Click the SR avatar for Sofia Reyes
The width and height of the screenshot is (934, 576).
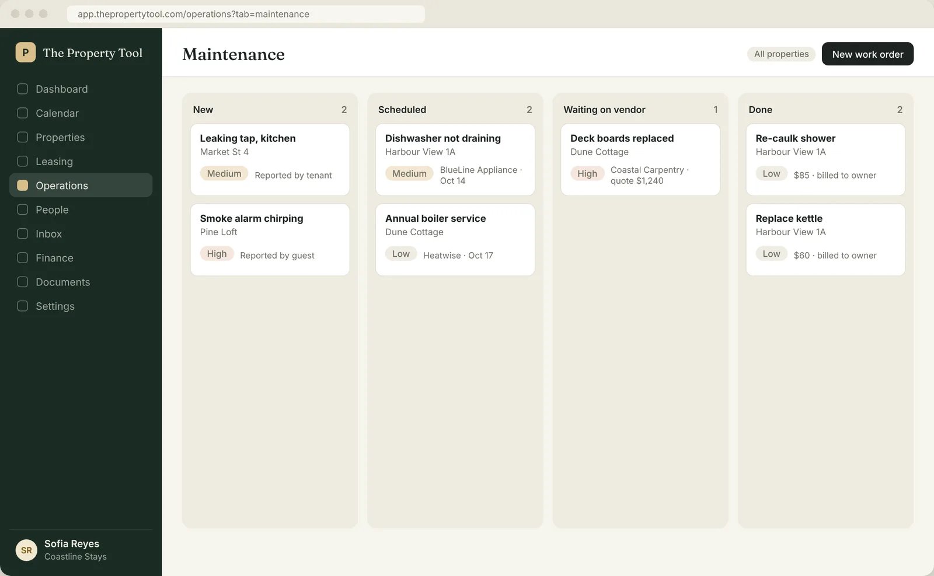pyautogui.click(x=26, y=550)
